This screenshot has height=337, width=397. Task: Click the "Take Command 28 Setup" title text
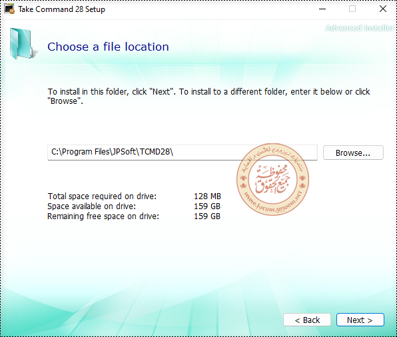pyautogui.click(x=61, y=9)
